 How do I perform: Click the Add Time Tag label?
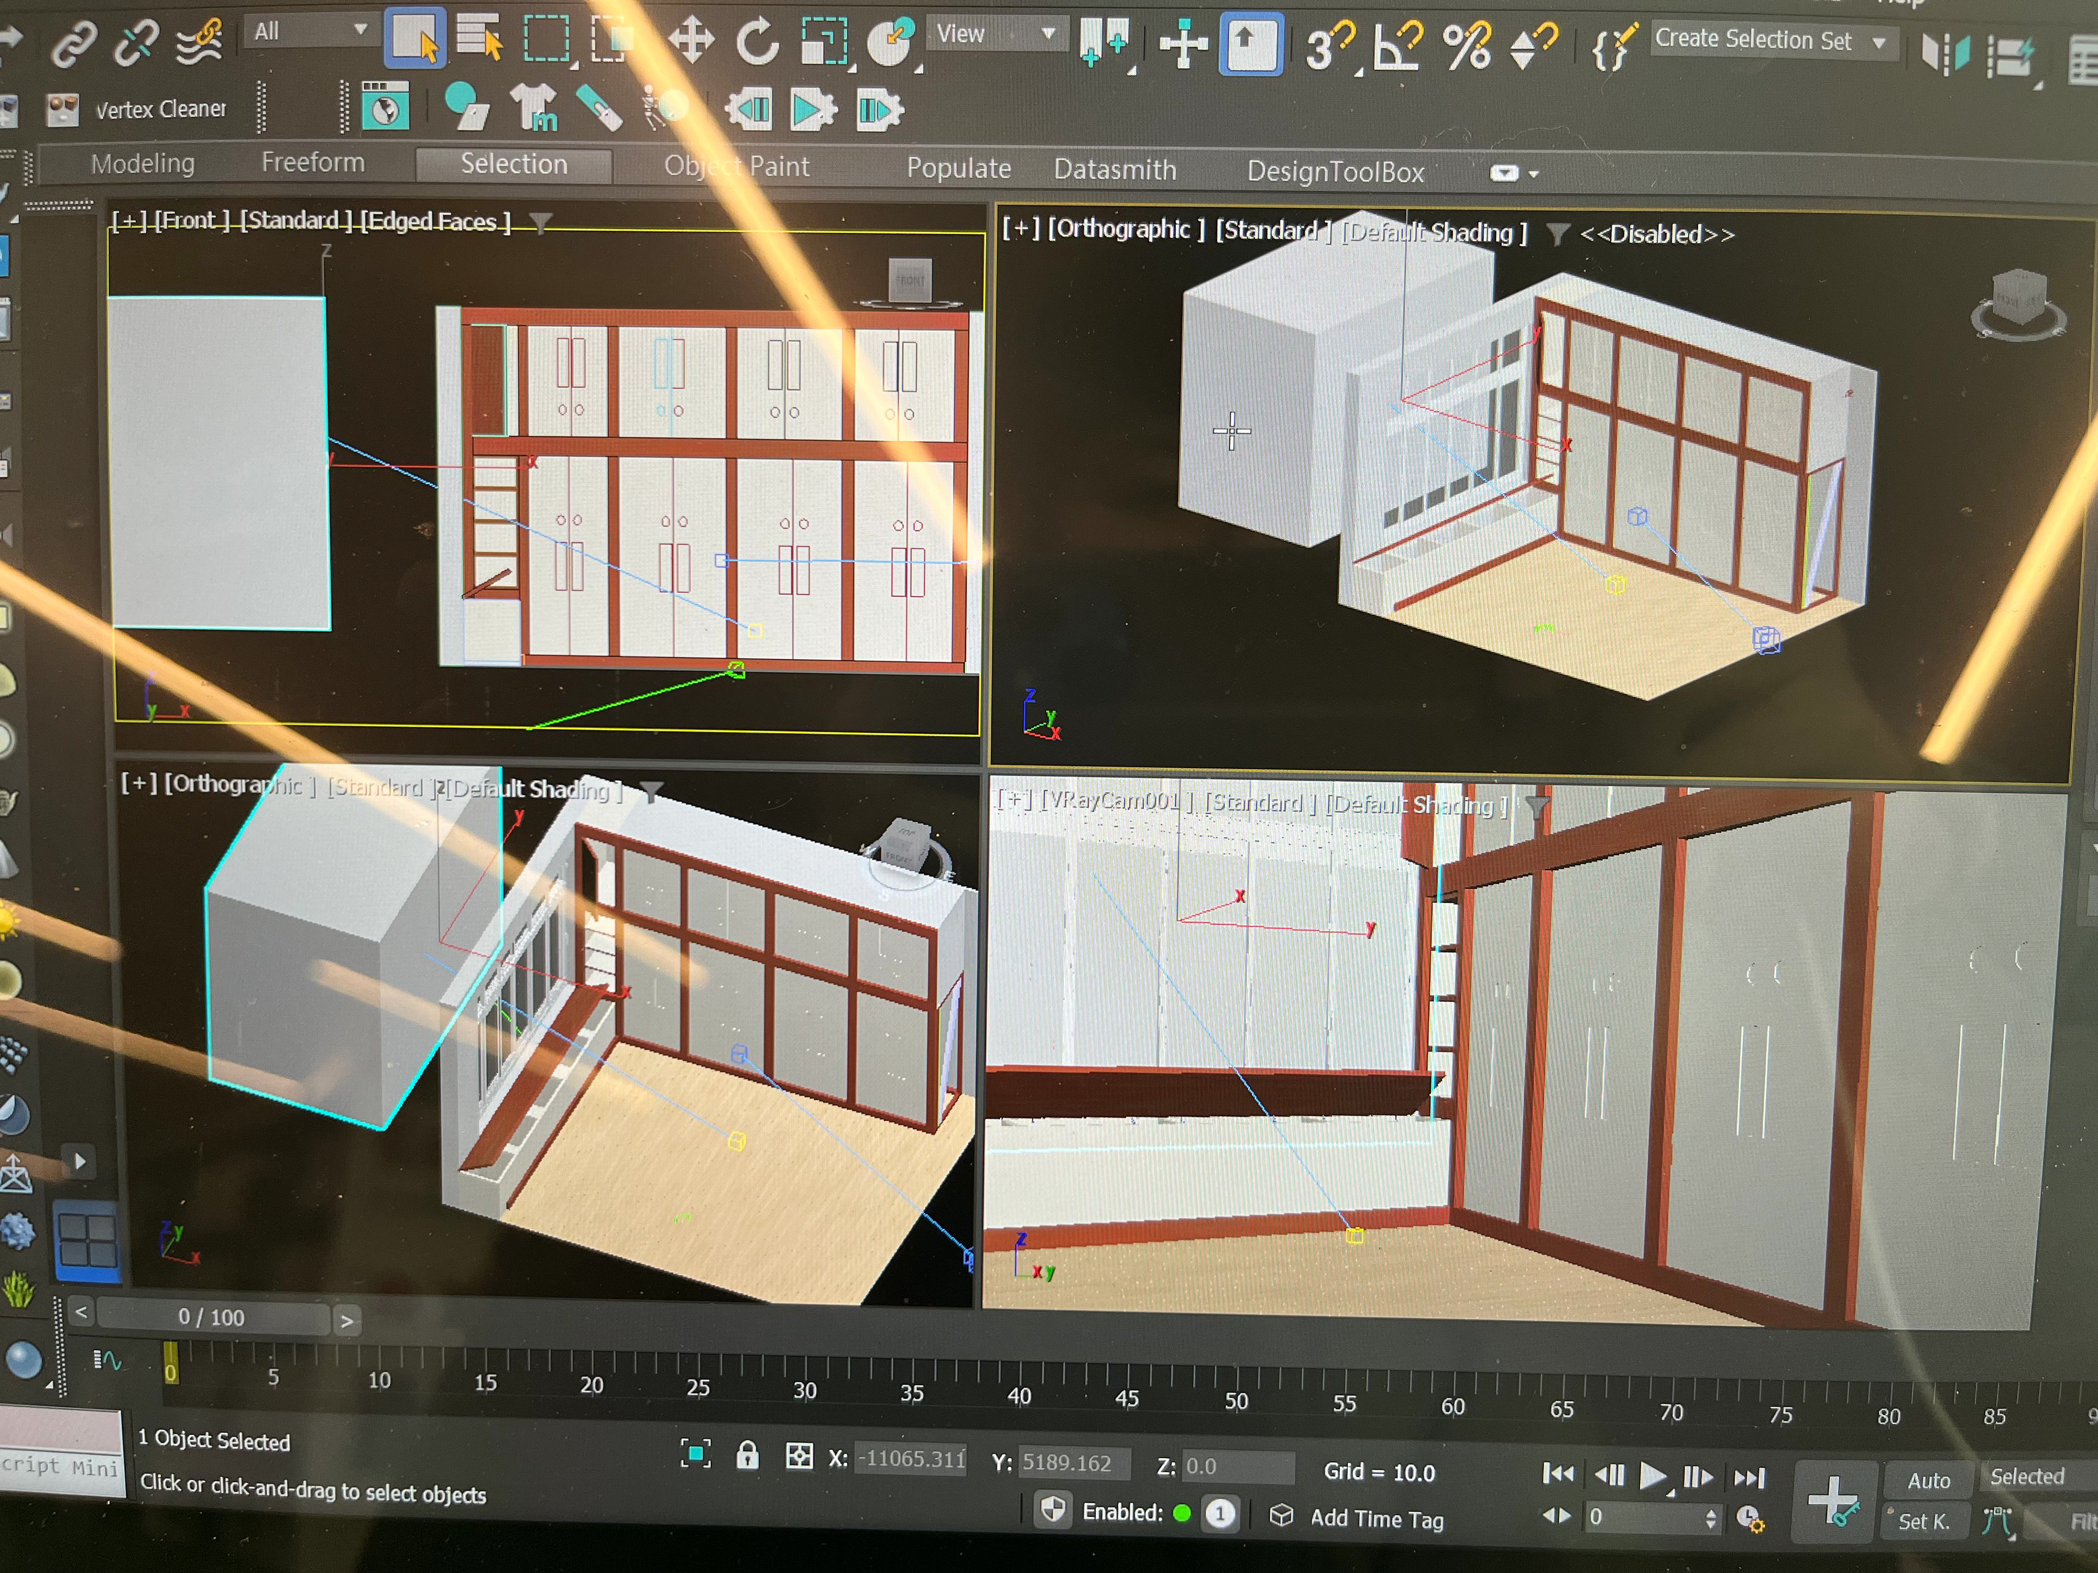tap(1376, 1518)
